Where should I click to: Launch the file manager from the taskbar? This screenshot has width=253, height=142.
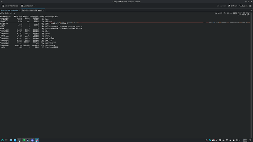point(11,140)
